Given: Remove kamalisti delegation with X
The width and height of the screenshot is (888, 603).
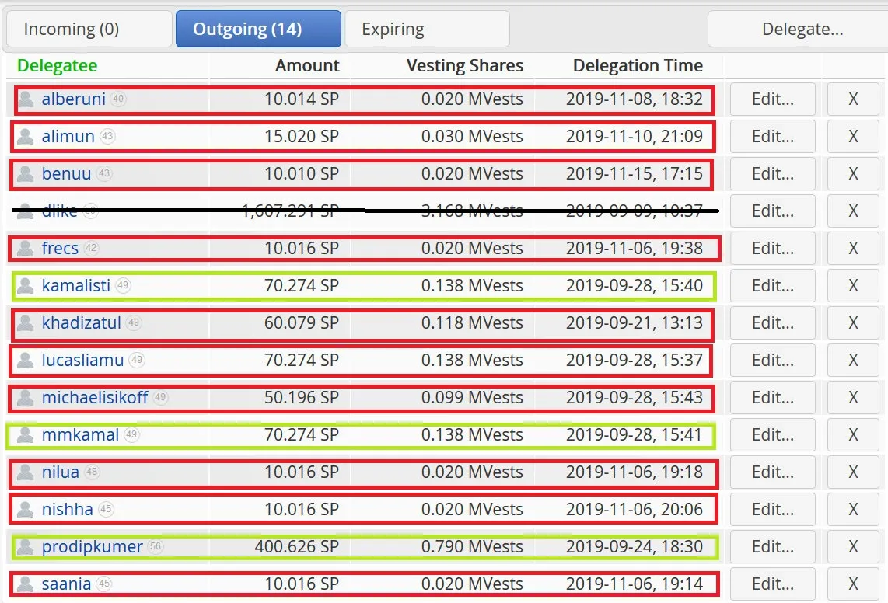Looking at the screenshot, I should pos(853,286).
